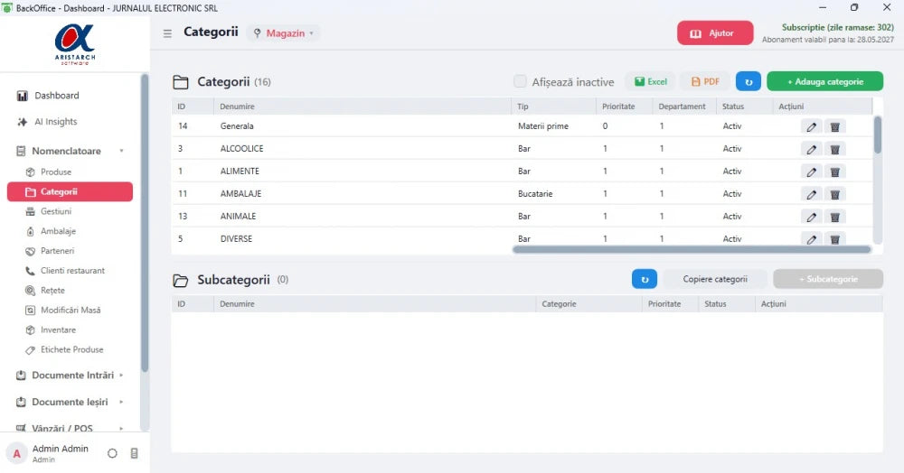Delete the ANIMALE category
Image resolution: width=904 pixels, height=473 pixels.
(x=834, y=217)
